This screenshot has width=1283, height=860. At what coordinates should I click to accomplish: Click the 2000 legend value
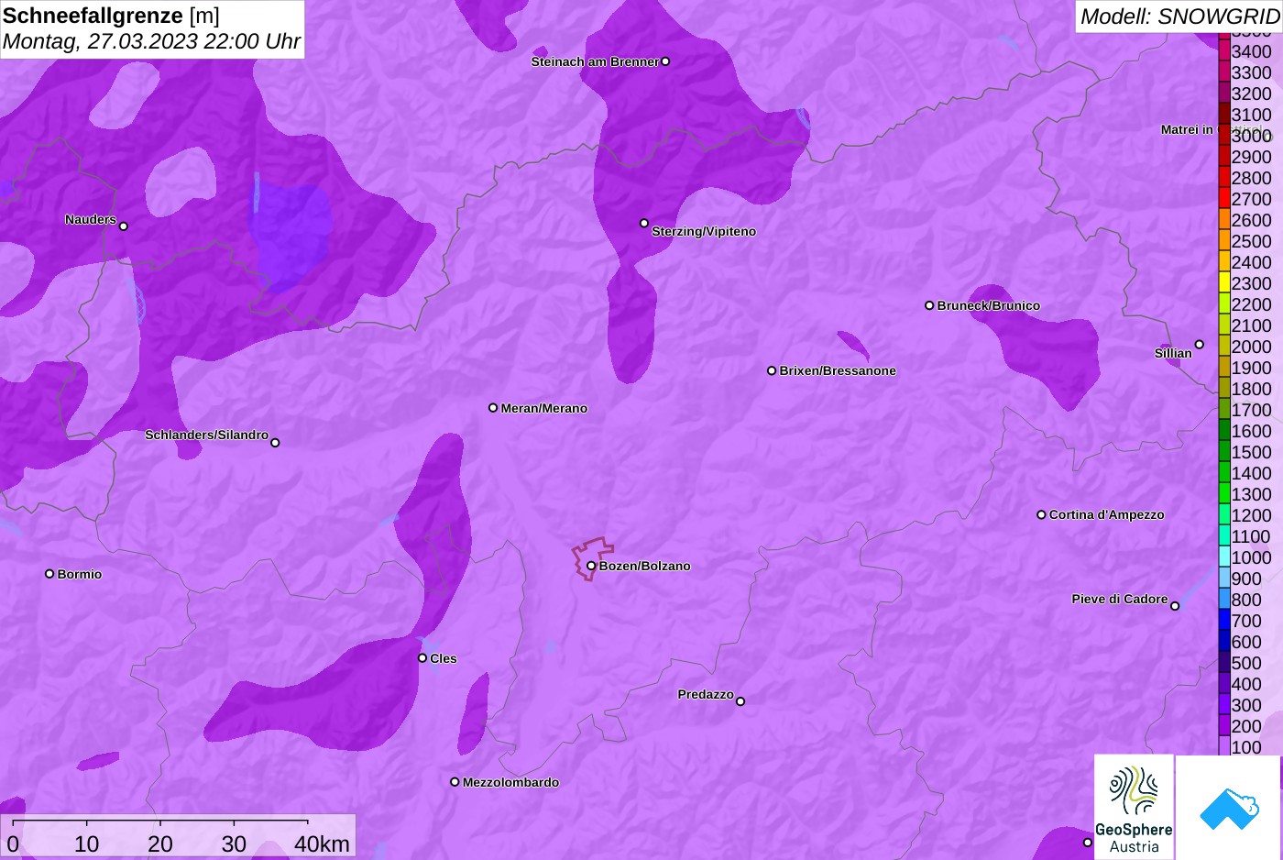point(1252,347)
